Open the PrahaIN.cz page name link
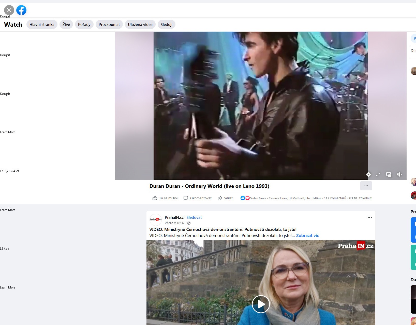The image size is (416, 325). click(x=174, y=218)
